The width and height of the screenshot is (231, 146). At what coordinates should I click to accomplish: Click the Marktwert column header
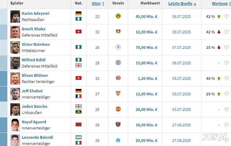[x=145, y=4]
